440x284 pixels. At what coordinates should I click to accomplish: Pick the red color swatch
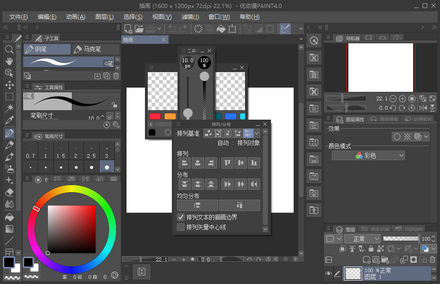(155, 116)
